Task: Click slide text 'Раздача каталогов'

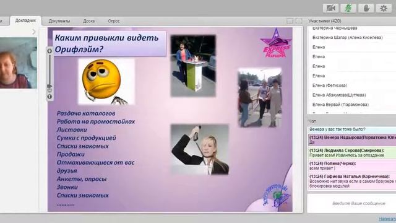Action: tap(86, 113)
